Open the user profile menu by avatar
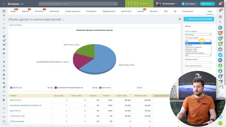 [159, 4]
